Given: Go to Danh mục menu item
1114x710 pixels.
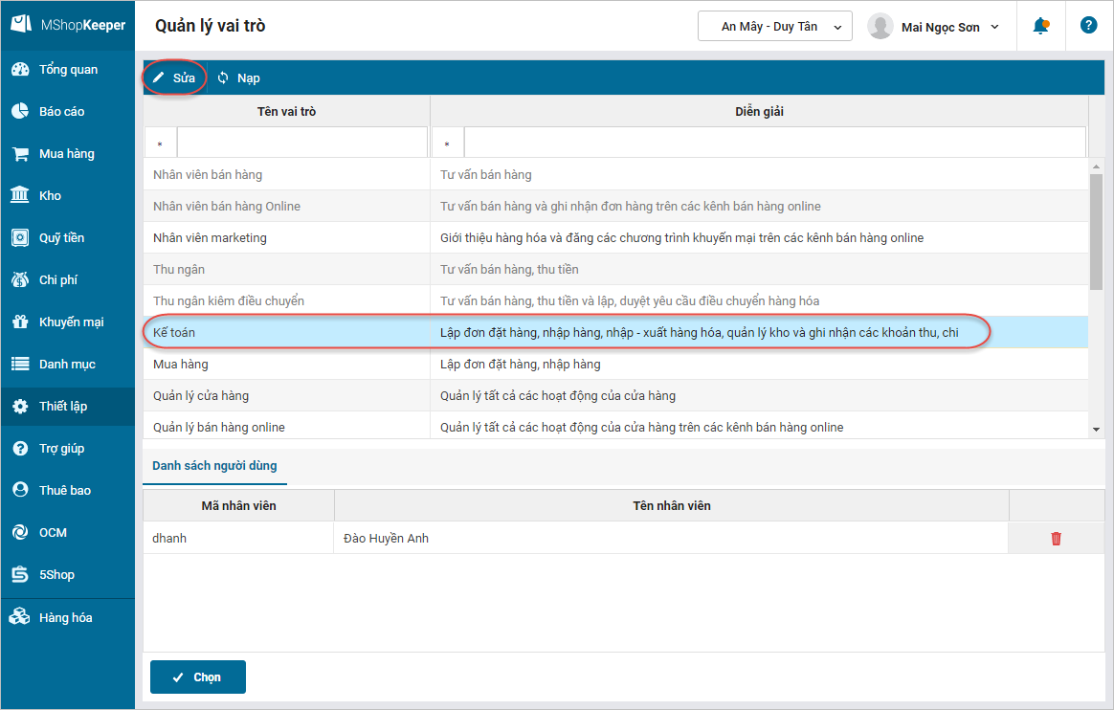Looking at the screenshot, I should click(x=67, y=365).
